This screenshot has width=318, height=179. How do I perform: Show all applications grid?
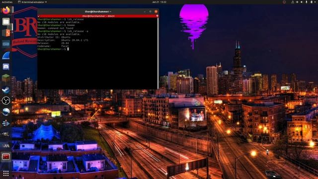pos(6,173)
